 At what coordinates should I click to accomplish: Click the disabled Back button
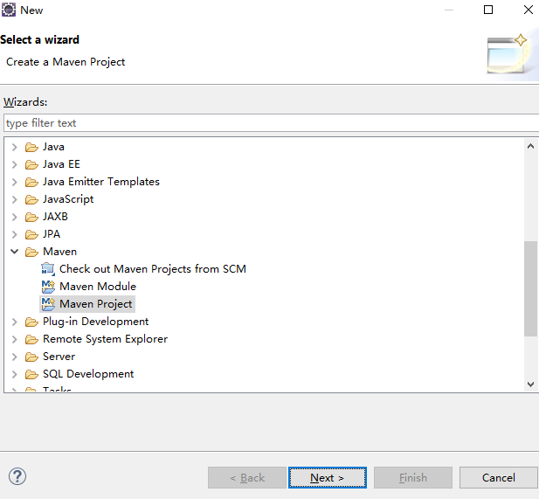coord(247,478)
